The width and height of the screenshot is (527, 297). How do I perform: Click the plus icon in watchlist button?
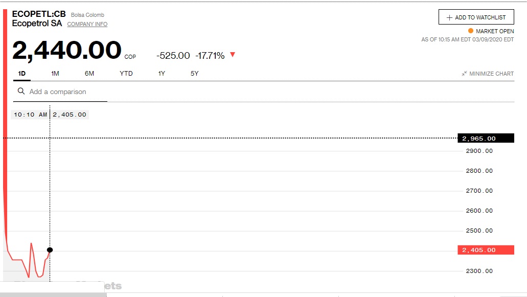(x=449, y=17)
